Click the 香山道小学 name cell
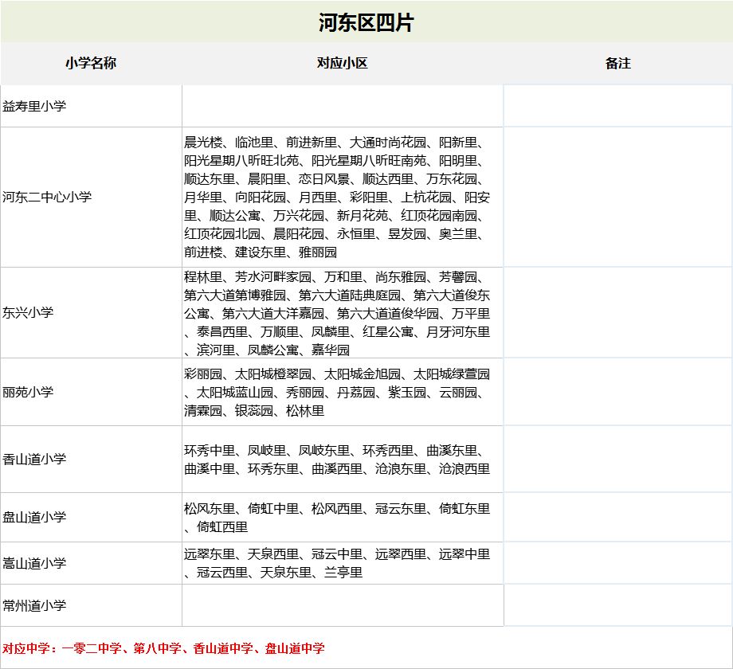The image size is (733, 669). point(34,459)
